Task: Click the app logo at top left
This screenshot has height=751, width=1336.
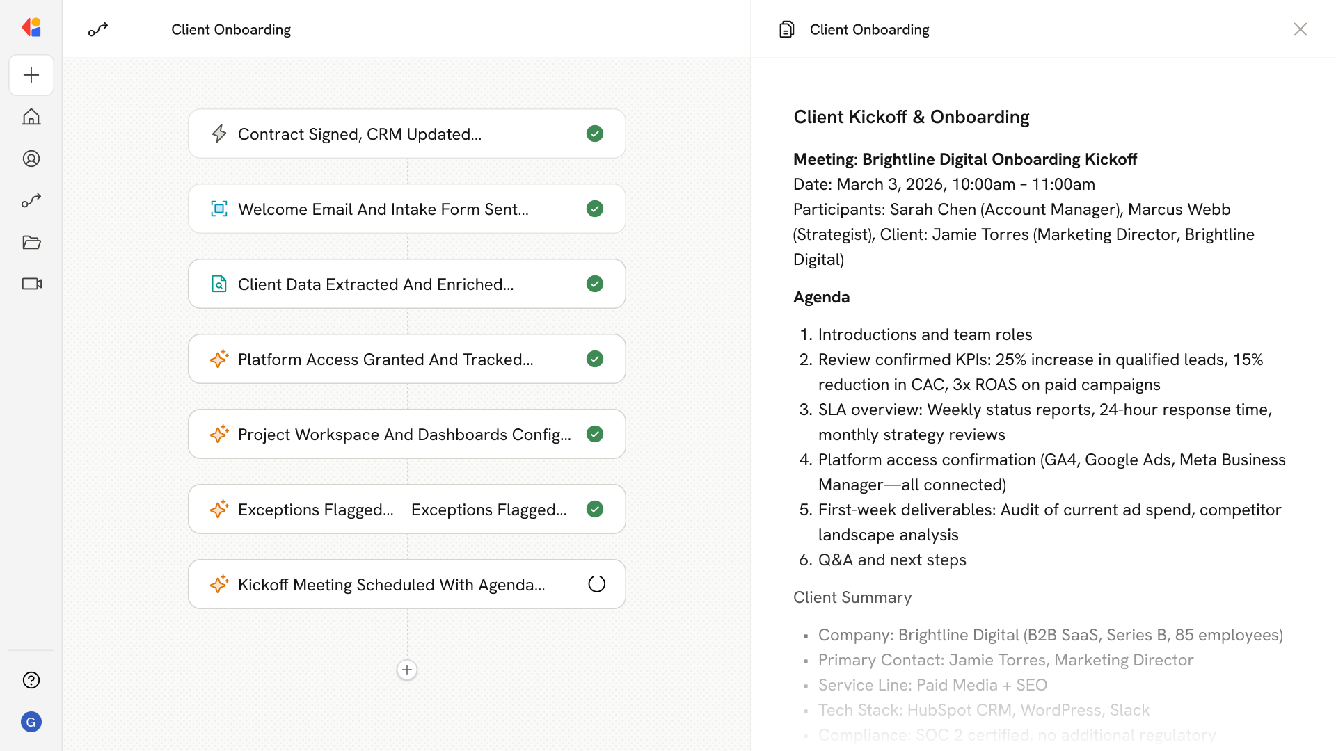Action: pyautogui.click(x=31, y=28)
